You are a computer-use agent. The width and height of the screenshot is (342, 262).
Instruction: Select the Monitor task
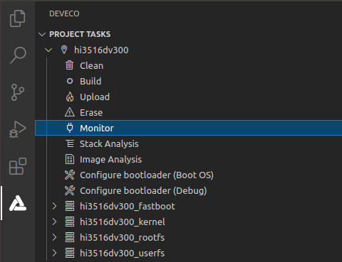(189, 128)
